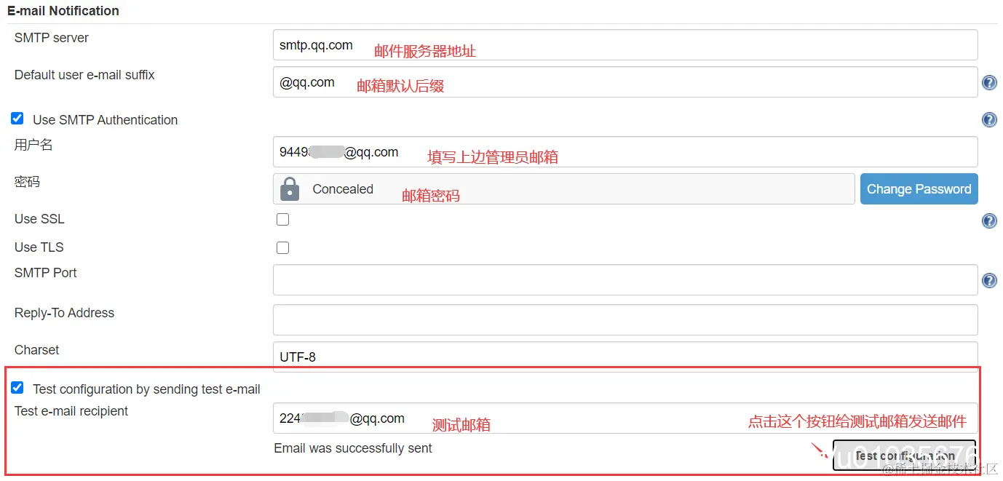Click the 'SMTP Port' label
Screen dimensions: 1003x481
click(45, 273)
